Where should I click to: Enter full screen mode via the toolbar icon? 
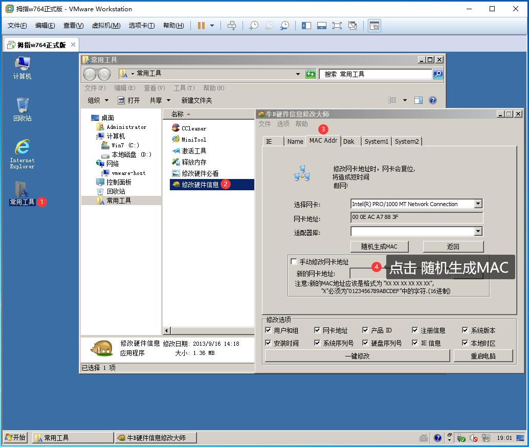click(x=337, y=26)
